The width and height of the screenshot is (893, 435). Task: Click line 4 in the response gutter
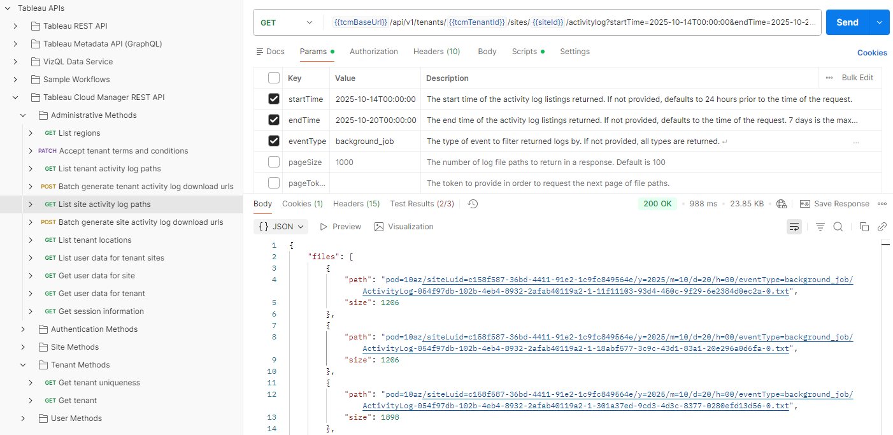click(x=274, y=279)
